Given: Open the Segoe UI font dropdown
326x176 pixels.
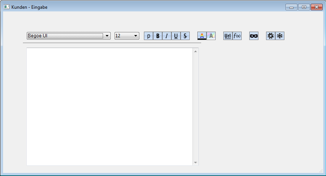Looking at the screenshot, I should 69,36.
